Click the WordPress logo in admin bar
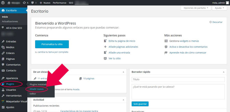This screenshot has width=230, height=112. pos(3,3)
